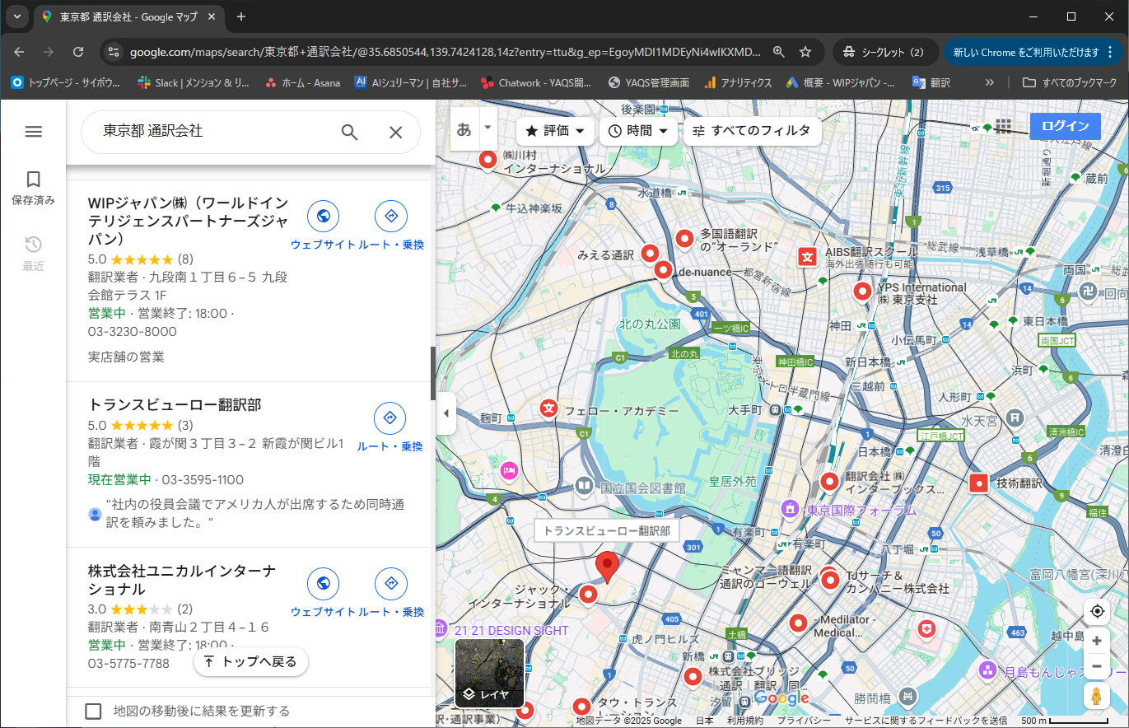Open the 評価 rating filter dropdown
Screen dimensions: 1129x728
tap(555, 131)
